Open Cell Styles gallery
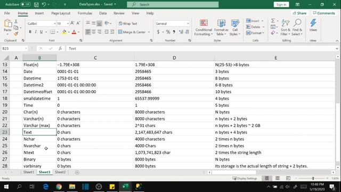 click(235, 28)
